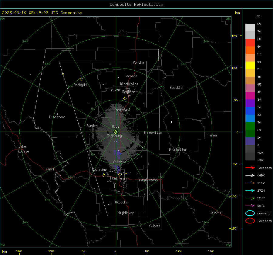Screen dimensions: 273x255
Task: Click the Airdrie label
Action: click(x=120, y=162)
